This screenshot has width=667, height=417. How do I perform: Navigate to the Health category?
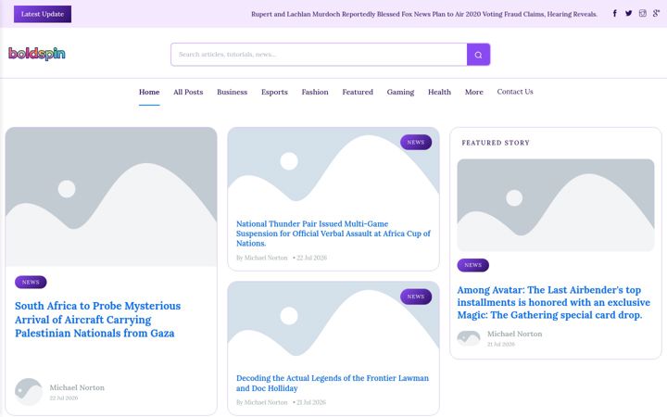coord(439,92)
